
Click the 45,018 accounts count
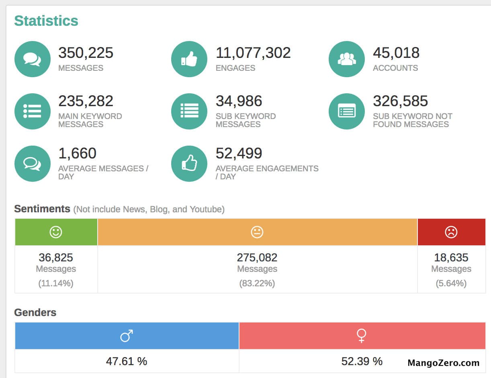(396, 53)
